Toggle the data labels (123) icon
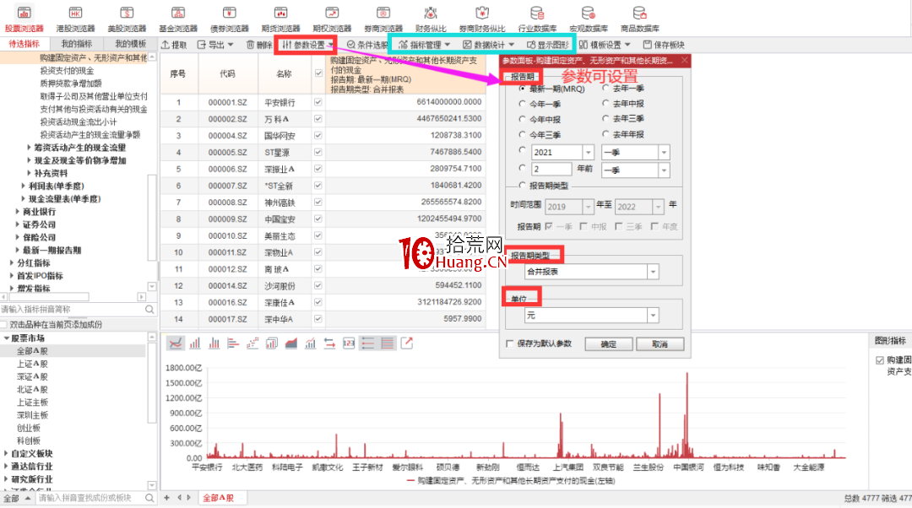The height and width of the screenshot is (508, 912). (349, 343)
